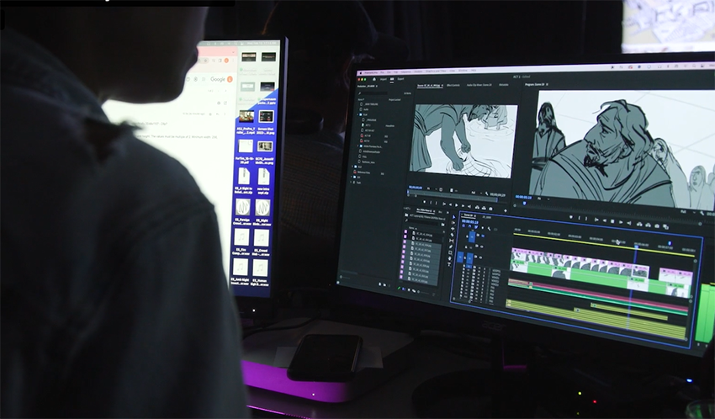Open Program monitor playback resolution dropdown

click(x=689, y=212)
